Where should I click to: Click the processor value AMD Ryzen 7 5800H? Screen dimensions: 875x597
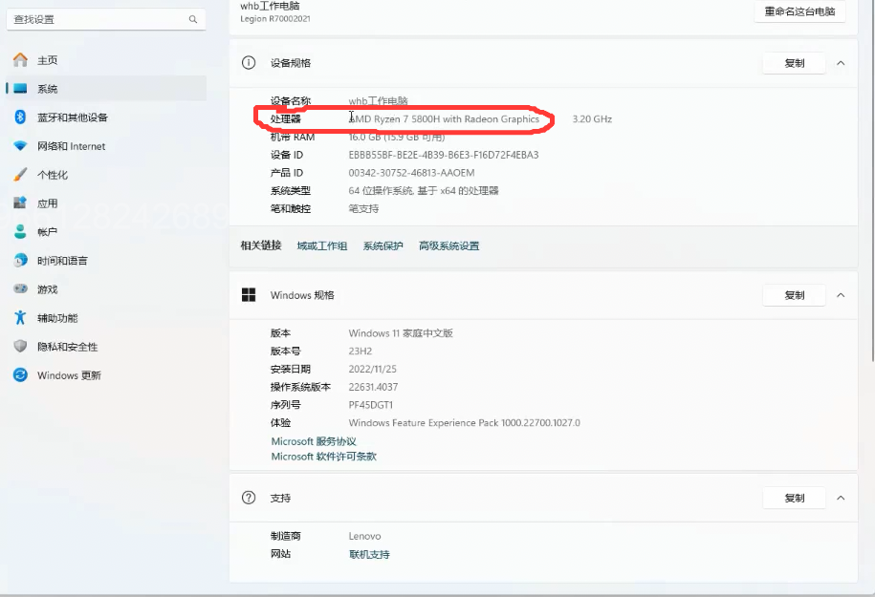pyautogui.click(x=445, y=118)
